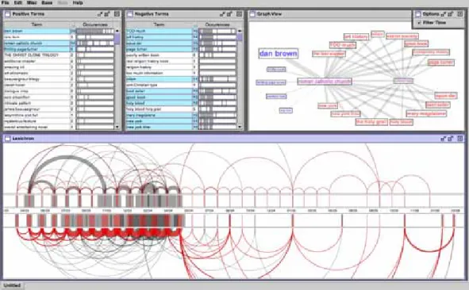
Task: Click the holy blood graph node
Action: tap(401, 122)
